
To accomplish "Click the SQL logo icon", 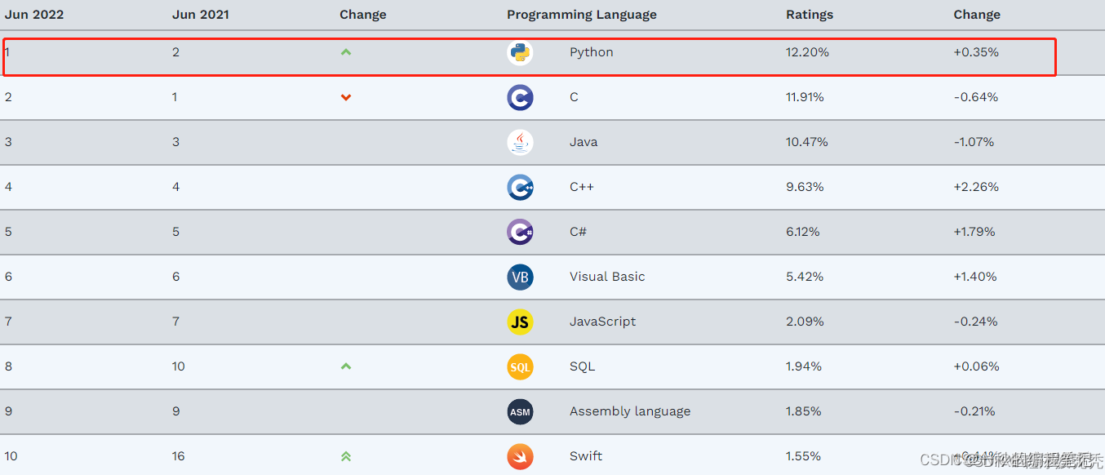I will tap(520, 367).
